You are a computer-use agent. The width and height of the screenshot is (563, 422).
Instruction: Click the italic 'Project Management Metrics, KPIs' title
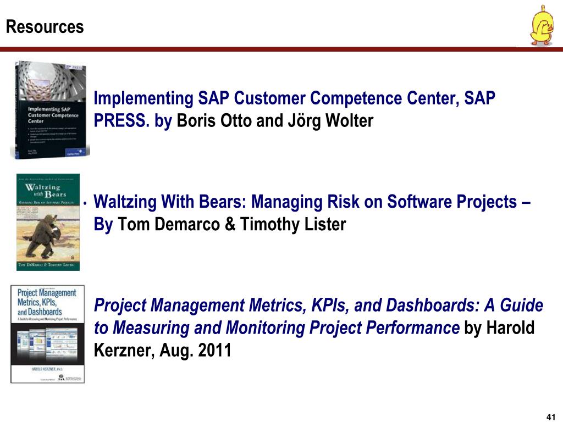coord(222,306)
